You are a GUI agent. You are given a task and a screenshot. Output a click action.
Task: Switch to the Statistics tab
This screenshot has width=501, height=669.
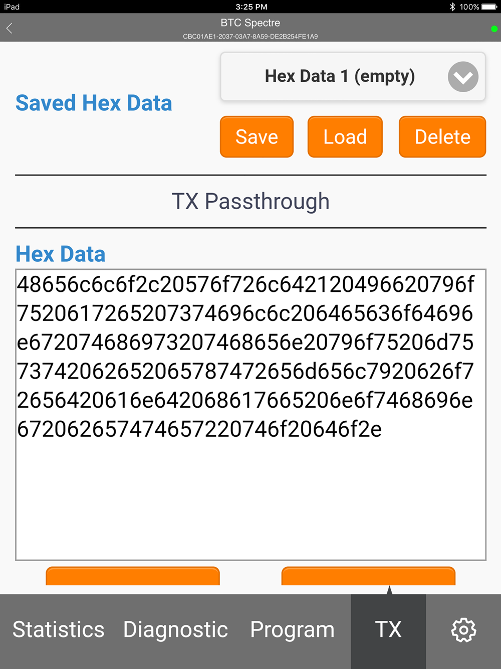coord(59,630)
